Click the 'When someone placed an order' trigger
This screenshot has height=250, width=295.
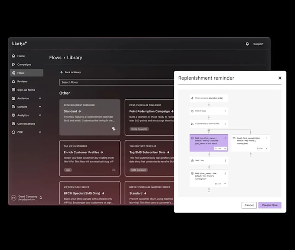pyautogui.click(x=209, y=98)
